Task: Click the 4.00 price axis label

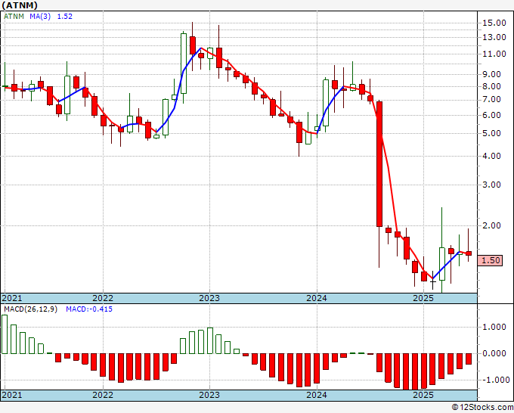Action: click(492, 156)
